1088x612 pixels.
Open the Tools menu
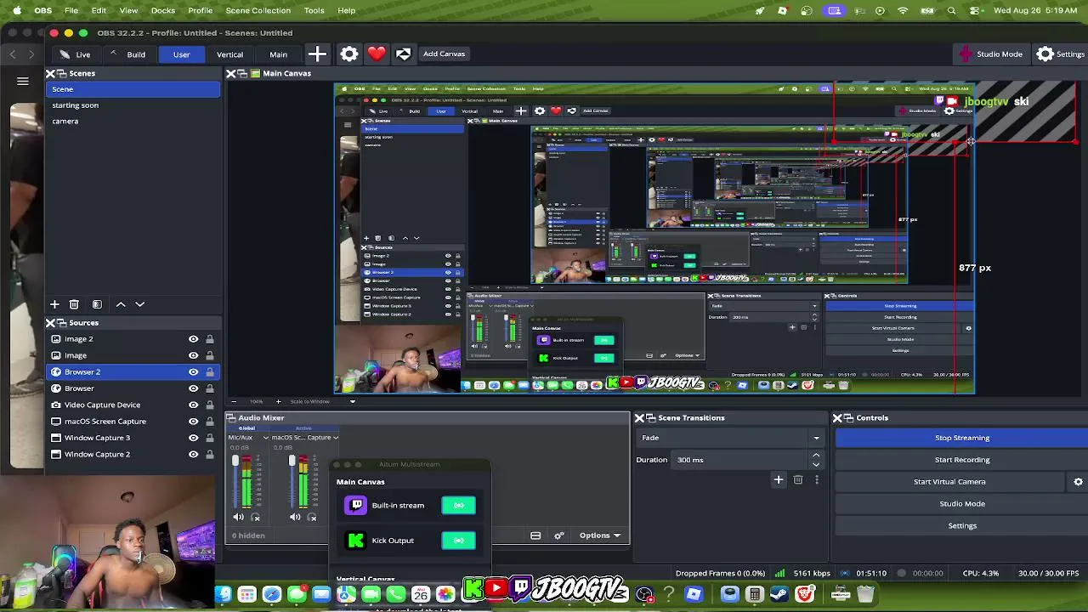click(314, 10)
